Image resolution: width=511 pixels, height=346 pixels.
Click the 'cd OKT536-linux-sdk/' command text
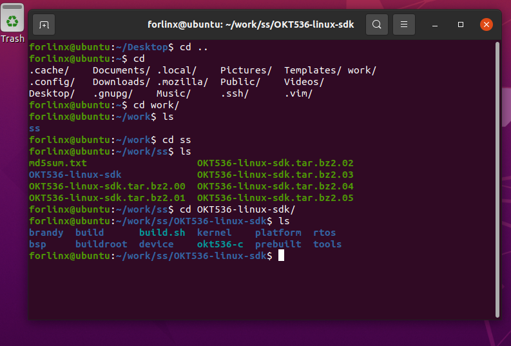[x=237, y=209]
